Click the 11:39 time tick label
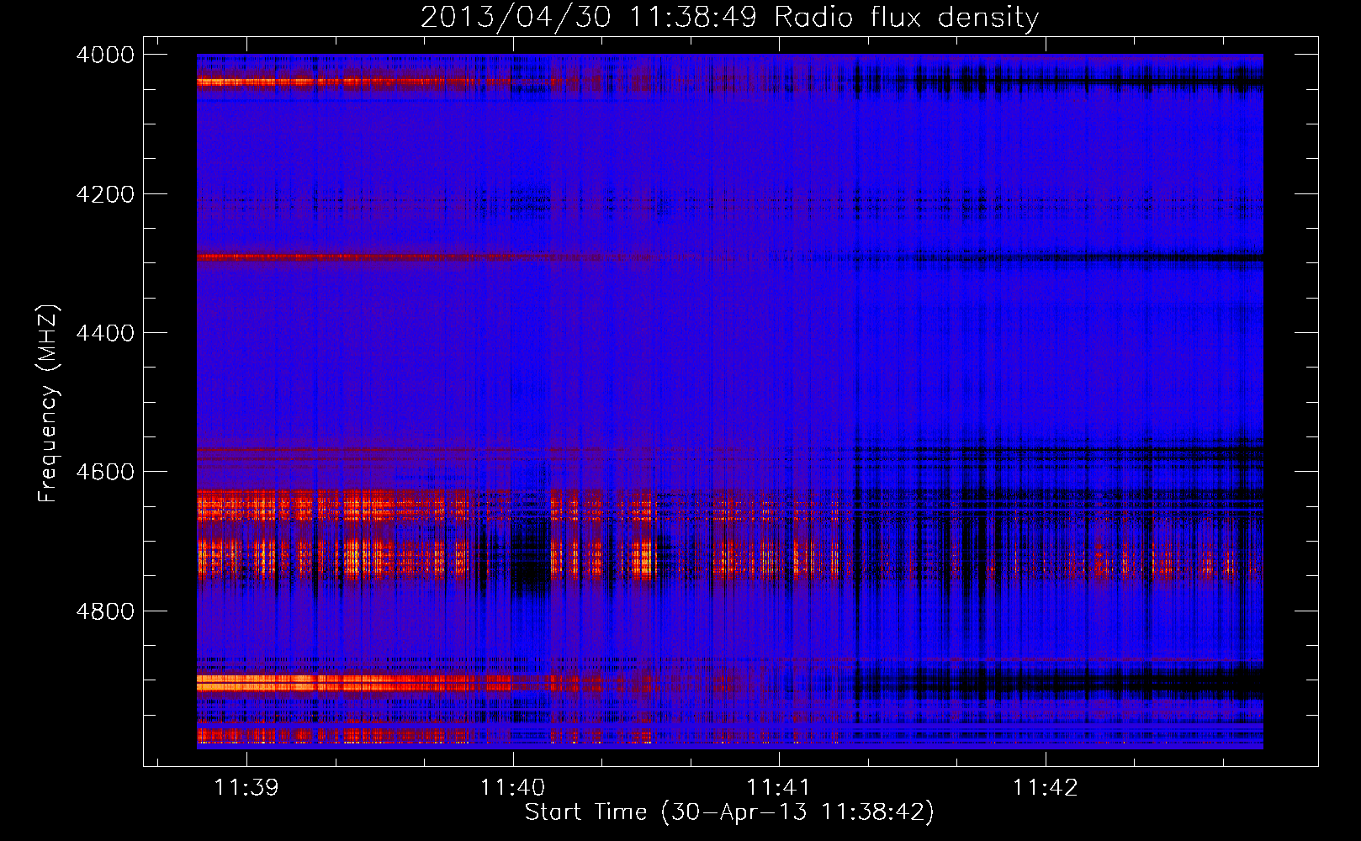 click(246, 787)
